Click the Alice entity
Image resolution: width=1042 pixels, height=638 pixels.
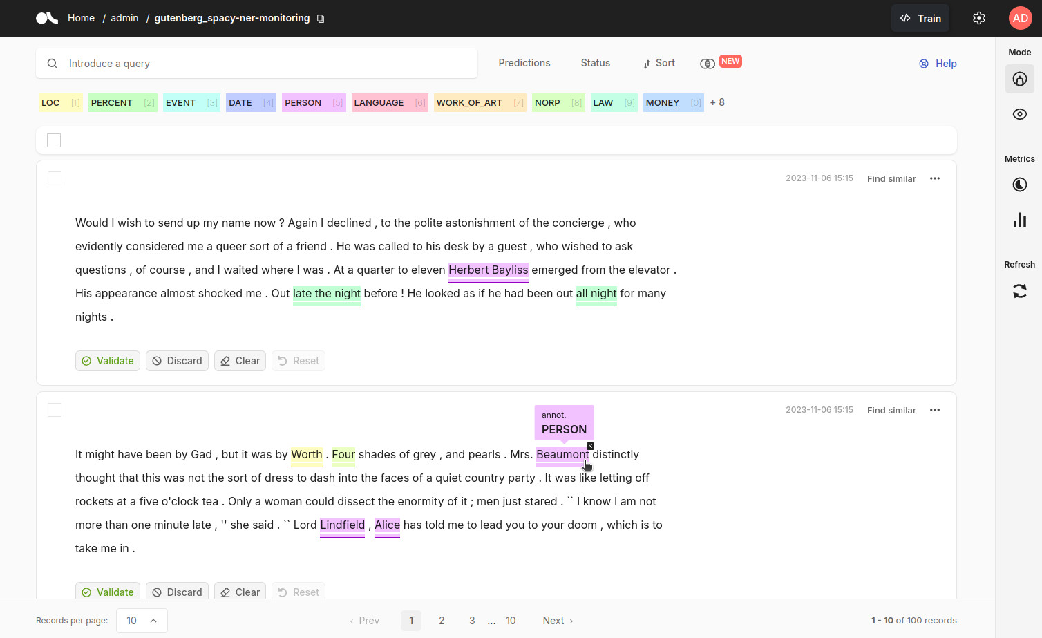tap(387, 525)
